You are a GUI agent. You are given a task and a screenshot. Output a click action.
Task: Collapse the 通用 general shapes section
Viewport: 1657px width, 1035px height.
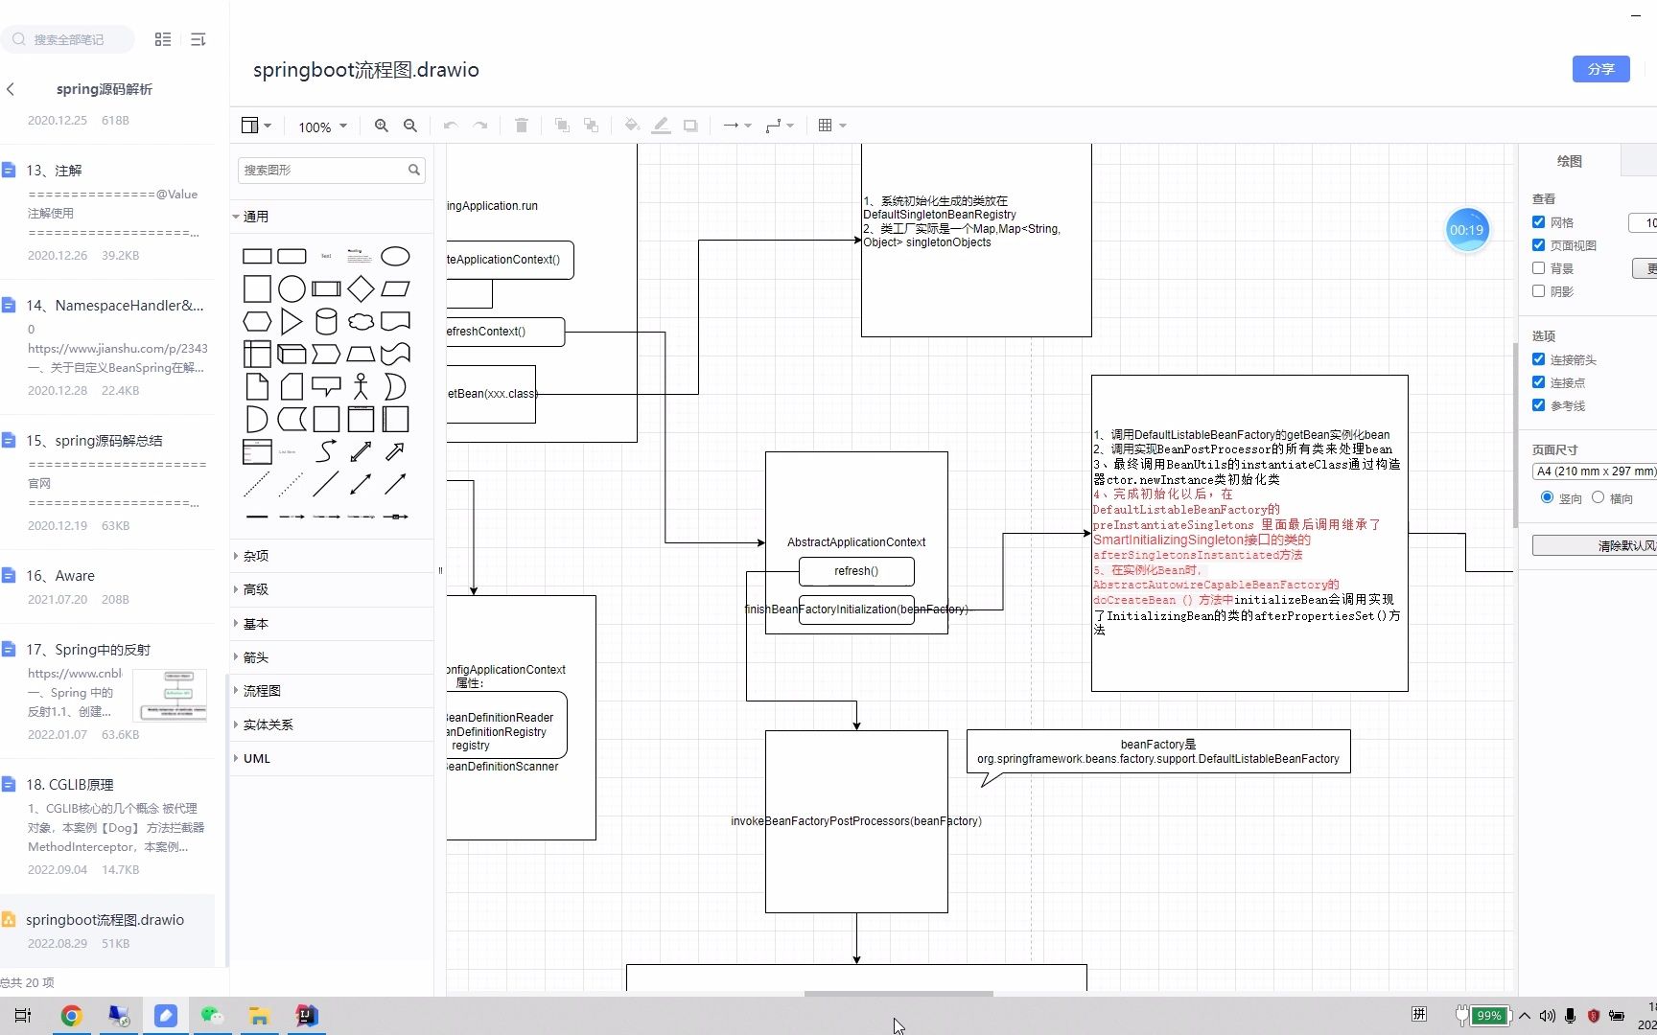[332, 217]
